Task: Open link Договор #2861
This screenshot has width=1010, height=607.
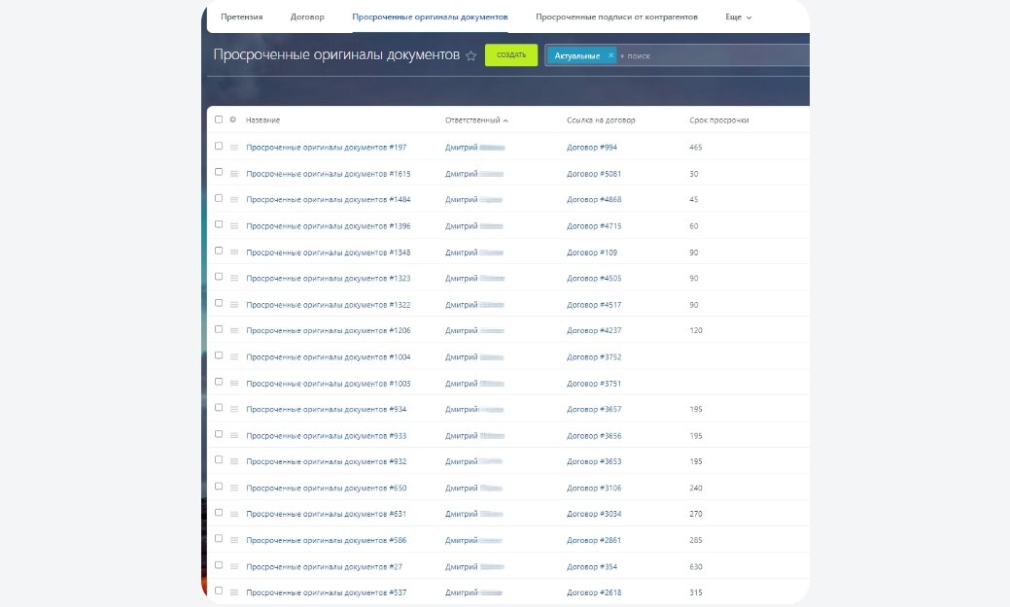Action: tap(594, 541)
